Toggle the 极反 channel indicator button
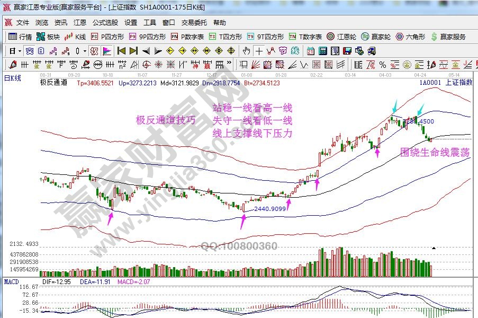This screenshot has height=318, width=478. [x=94, y=51]
